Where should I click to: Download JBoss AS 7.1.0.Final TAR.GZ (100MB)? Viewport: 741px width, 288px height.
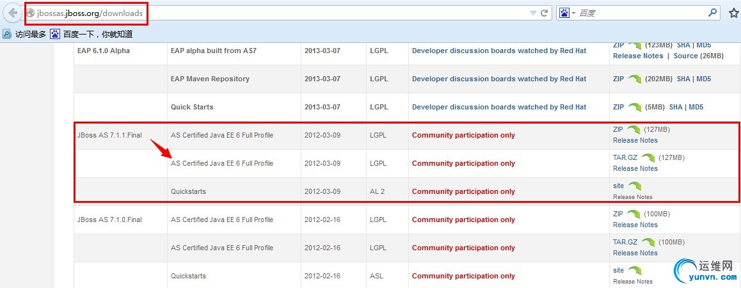(x=625, y=242)
